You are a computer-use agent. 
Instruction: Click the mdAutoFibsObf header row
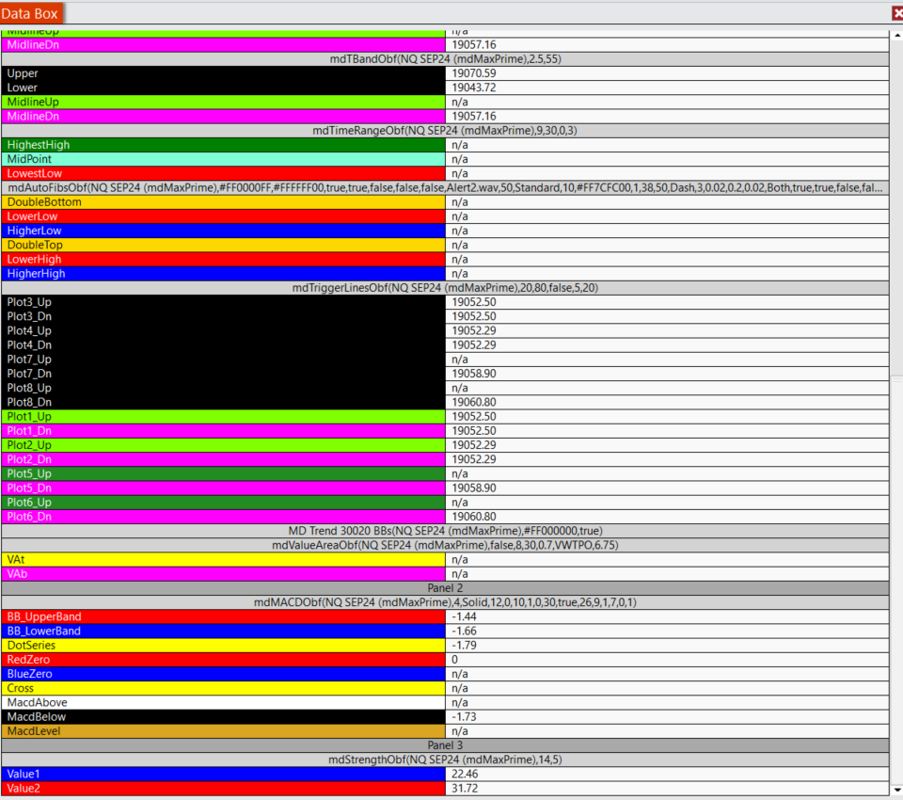coord(445,187)
